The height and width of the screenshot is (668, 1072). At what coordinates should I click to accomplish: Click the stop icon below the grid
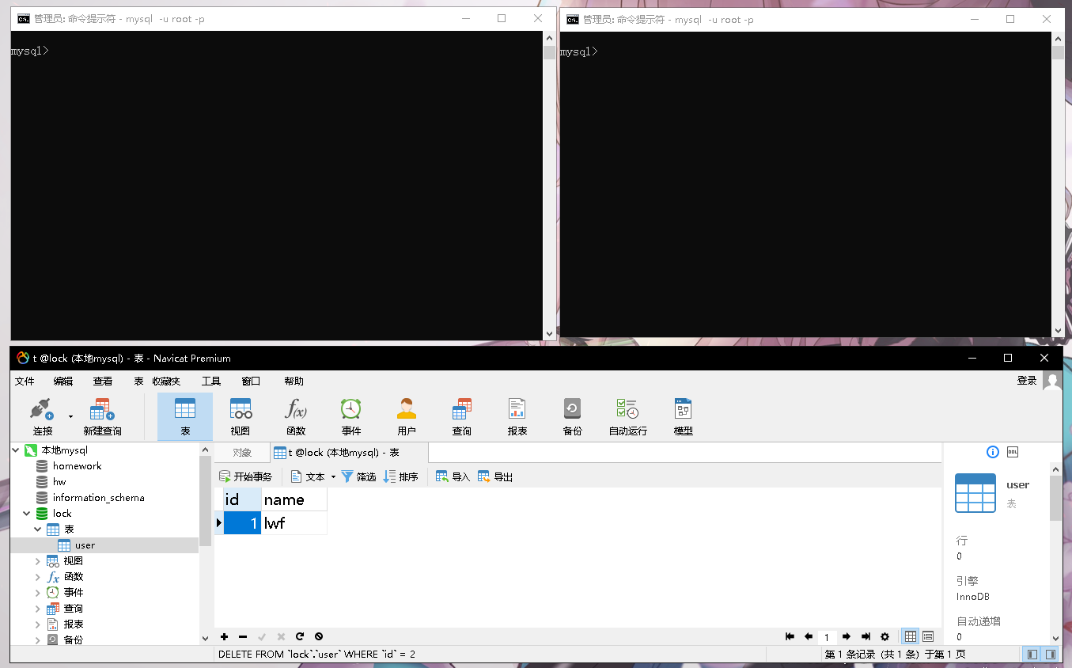click(x=319, y=636)
